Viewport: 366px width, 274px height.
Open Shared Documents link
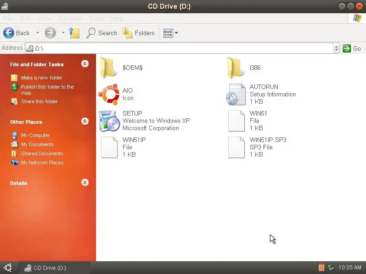click(42, 153)
